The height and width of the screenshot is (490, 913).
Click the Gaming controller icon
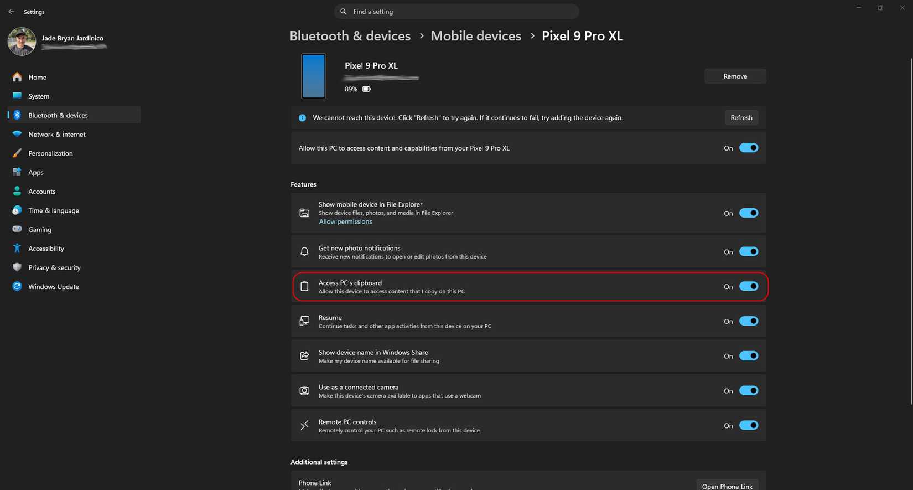tap(17, 229)
